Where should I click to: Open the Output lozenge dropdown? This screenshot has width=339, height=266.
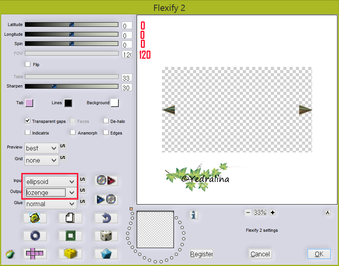(x=51, y=192)
